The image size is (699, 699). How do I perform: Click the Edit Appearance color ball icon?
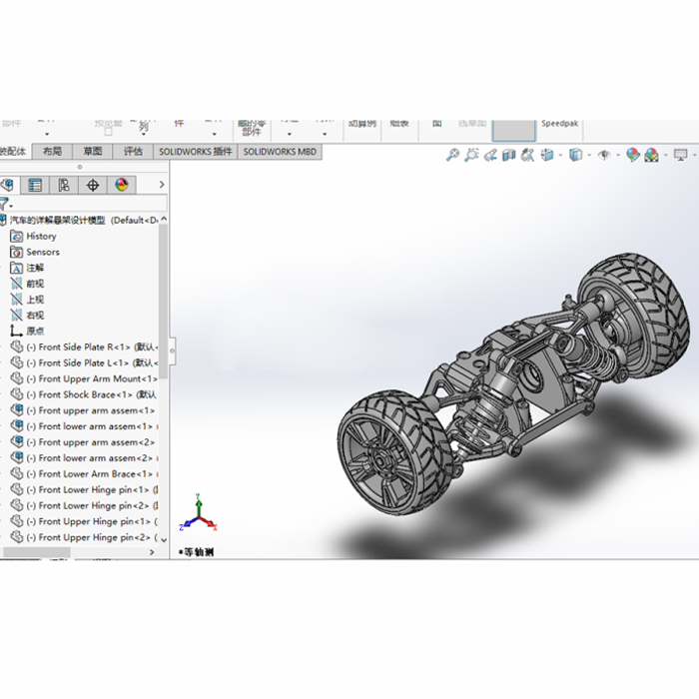(632, 155)
